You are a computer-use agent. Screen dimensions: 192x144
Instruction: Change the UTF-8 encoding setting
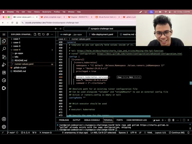(x=133, y=133)
